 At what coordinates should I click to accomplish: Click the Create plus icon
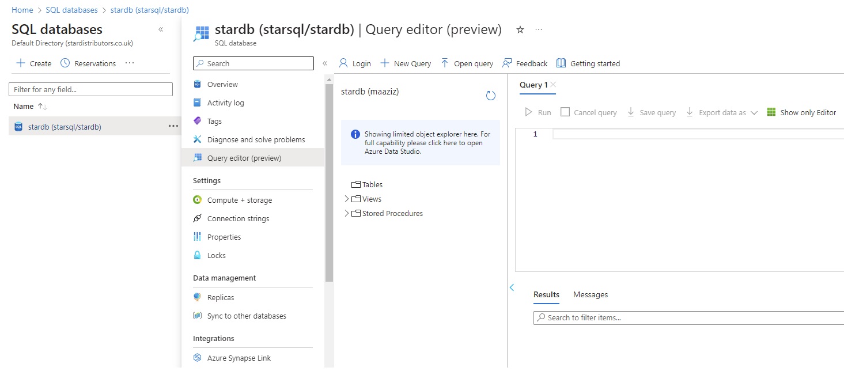pyautogui.click(x=21, y=63)
